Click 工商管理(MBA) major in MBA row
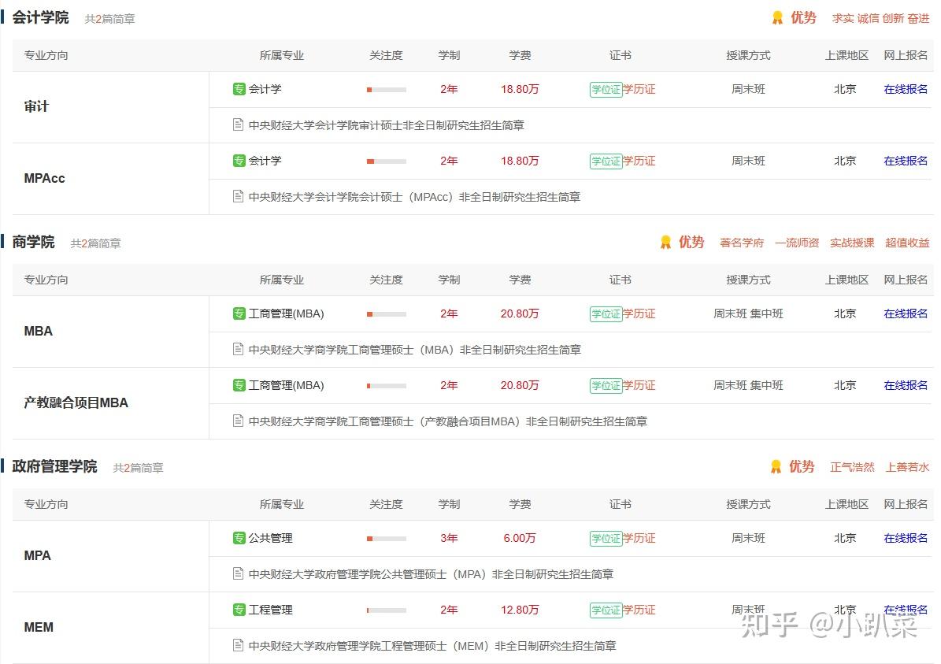Screen dimensions: 941x664 [x=287, y=313]
